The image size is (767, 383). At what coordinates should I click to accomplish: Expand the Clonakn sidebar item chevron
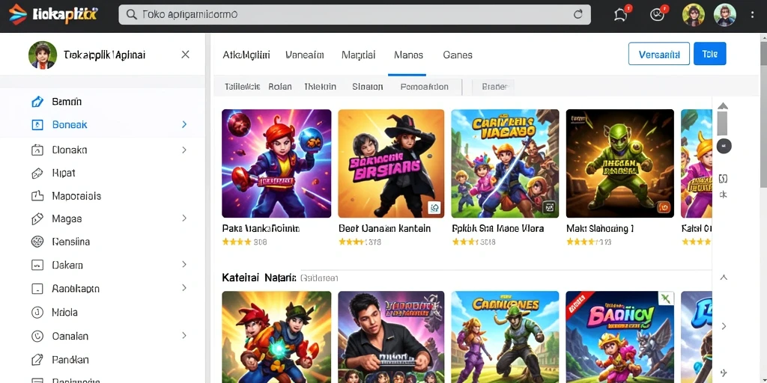[184, 150]
